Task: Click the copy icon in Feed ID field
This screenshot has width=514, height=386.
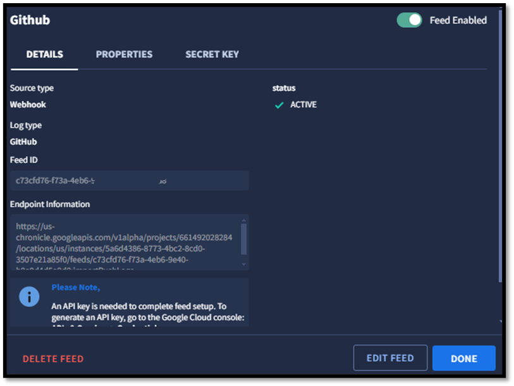Action: [162, 181]
